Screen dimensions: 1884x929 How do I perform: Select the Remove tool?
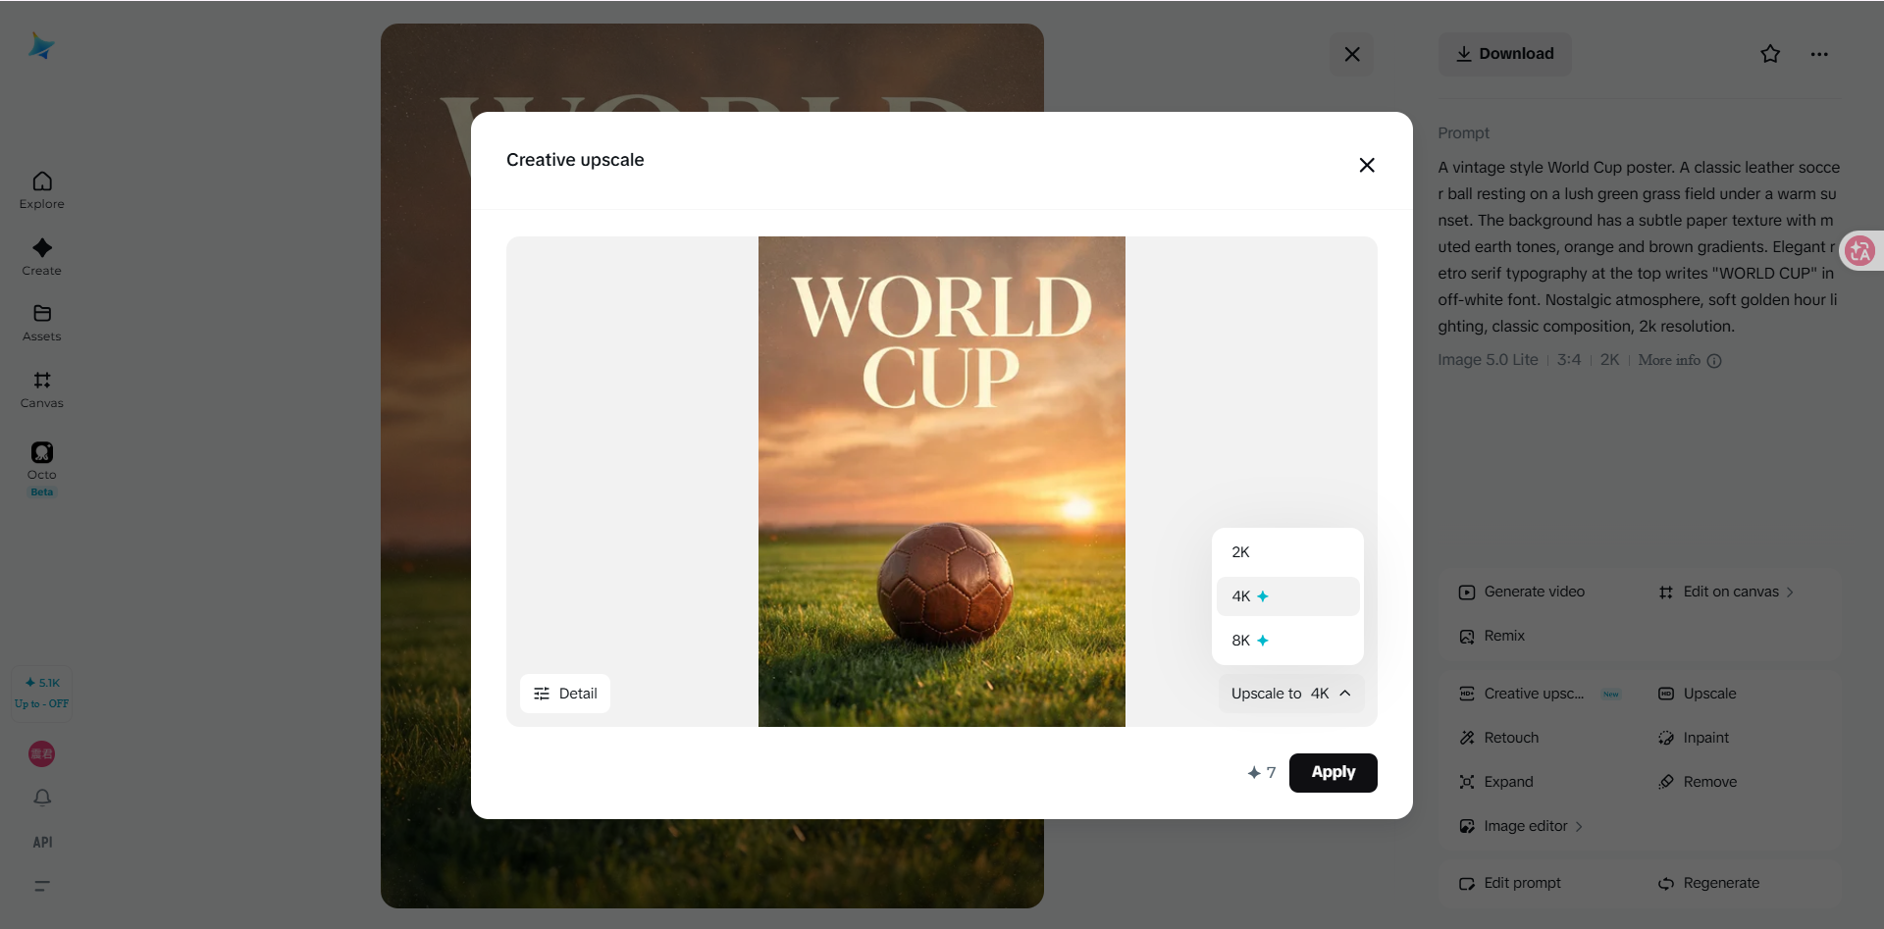point(1698,782)
